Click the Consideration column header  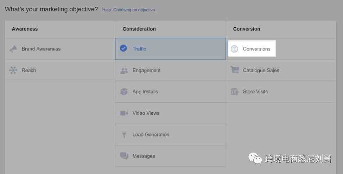[x=139, y=29]
